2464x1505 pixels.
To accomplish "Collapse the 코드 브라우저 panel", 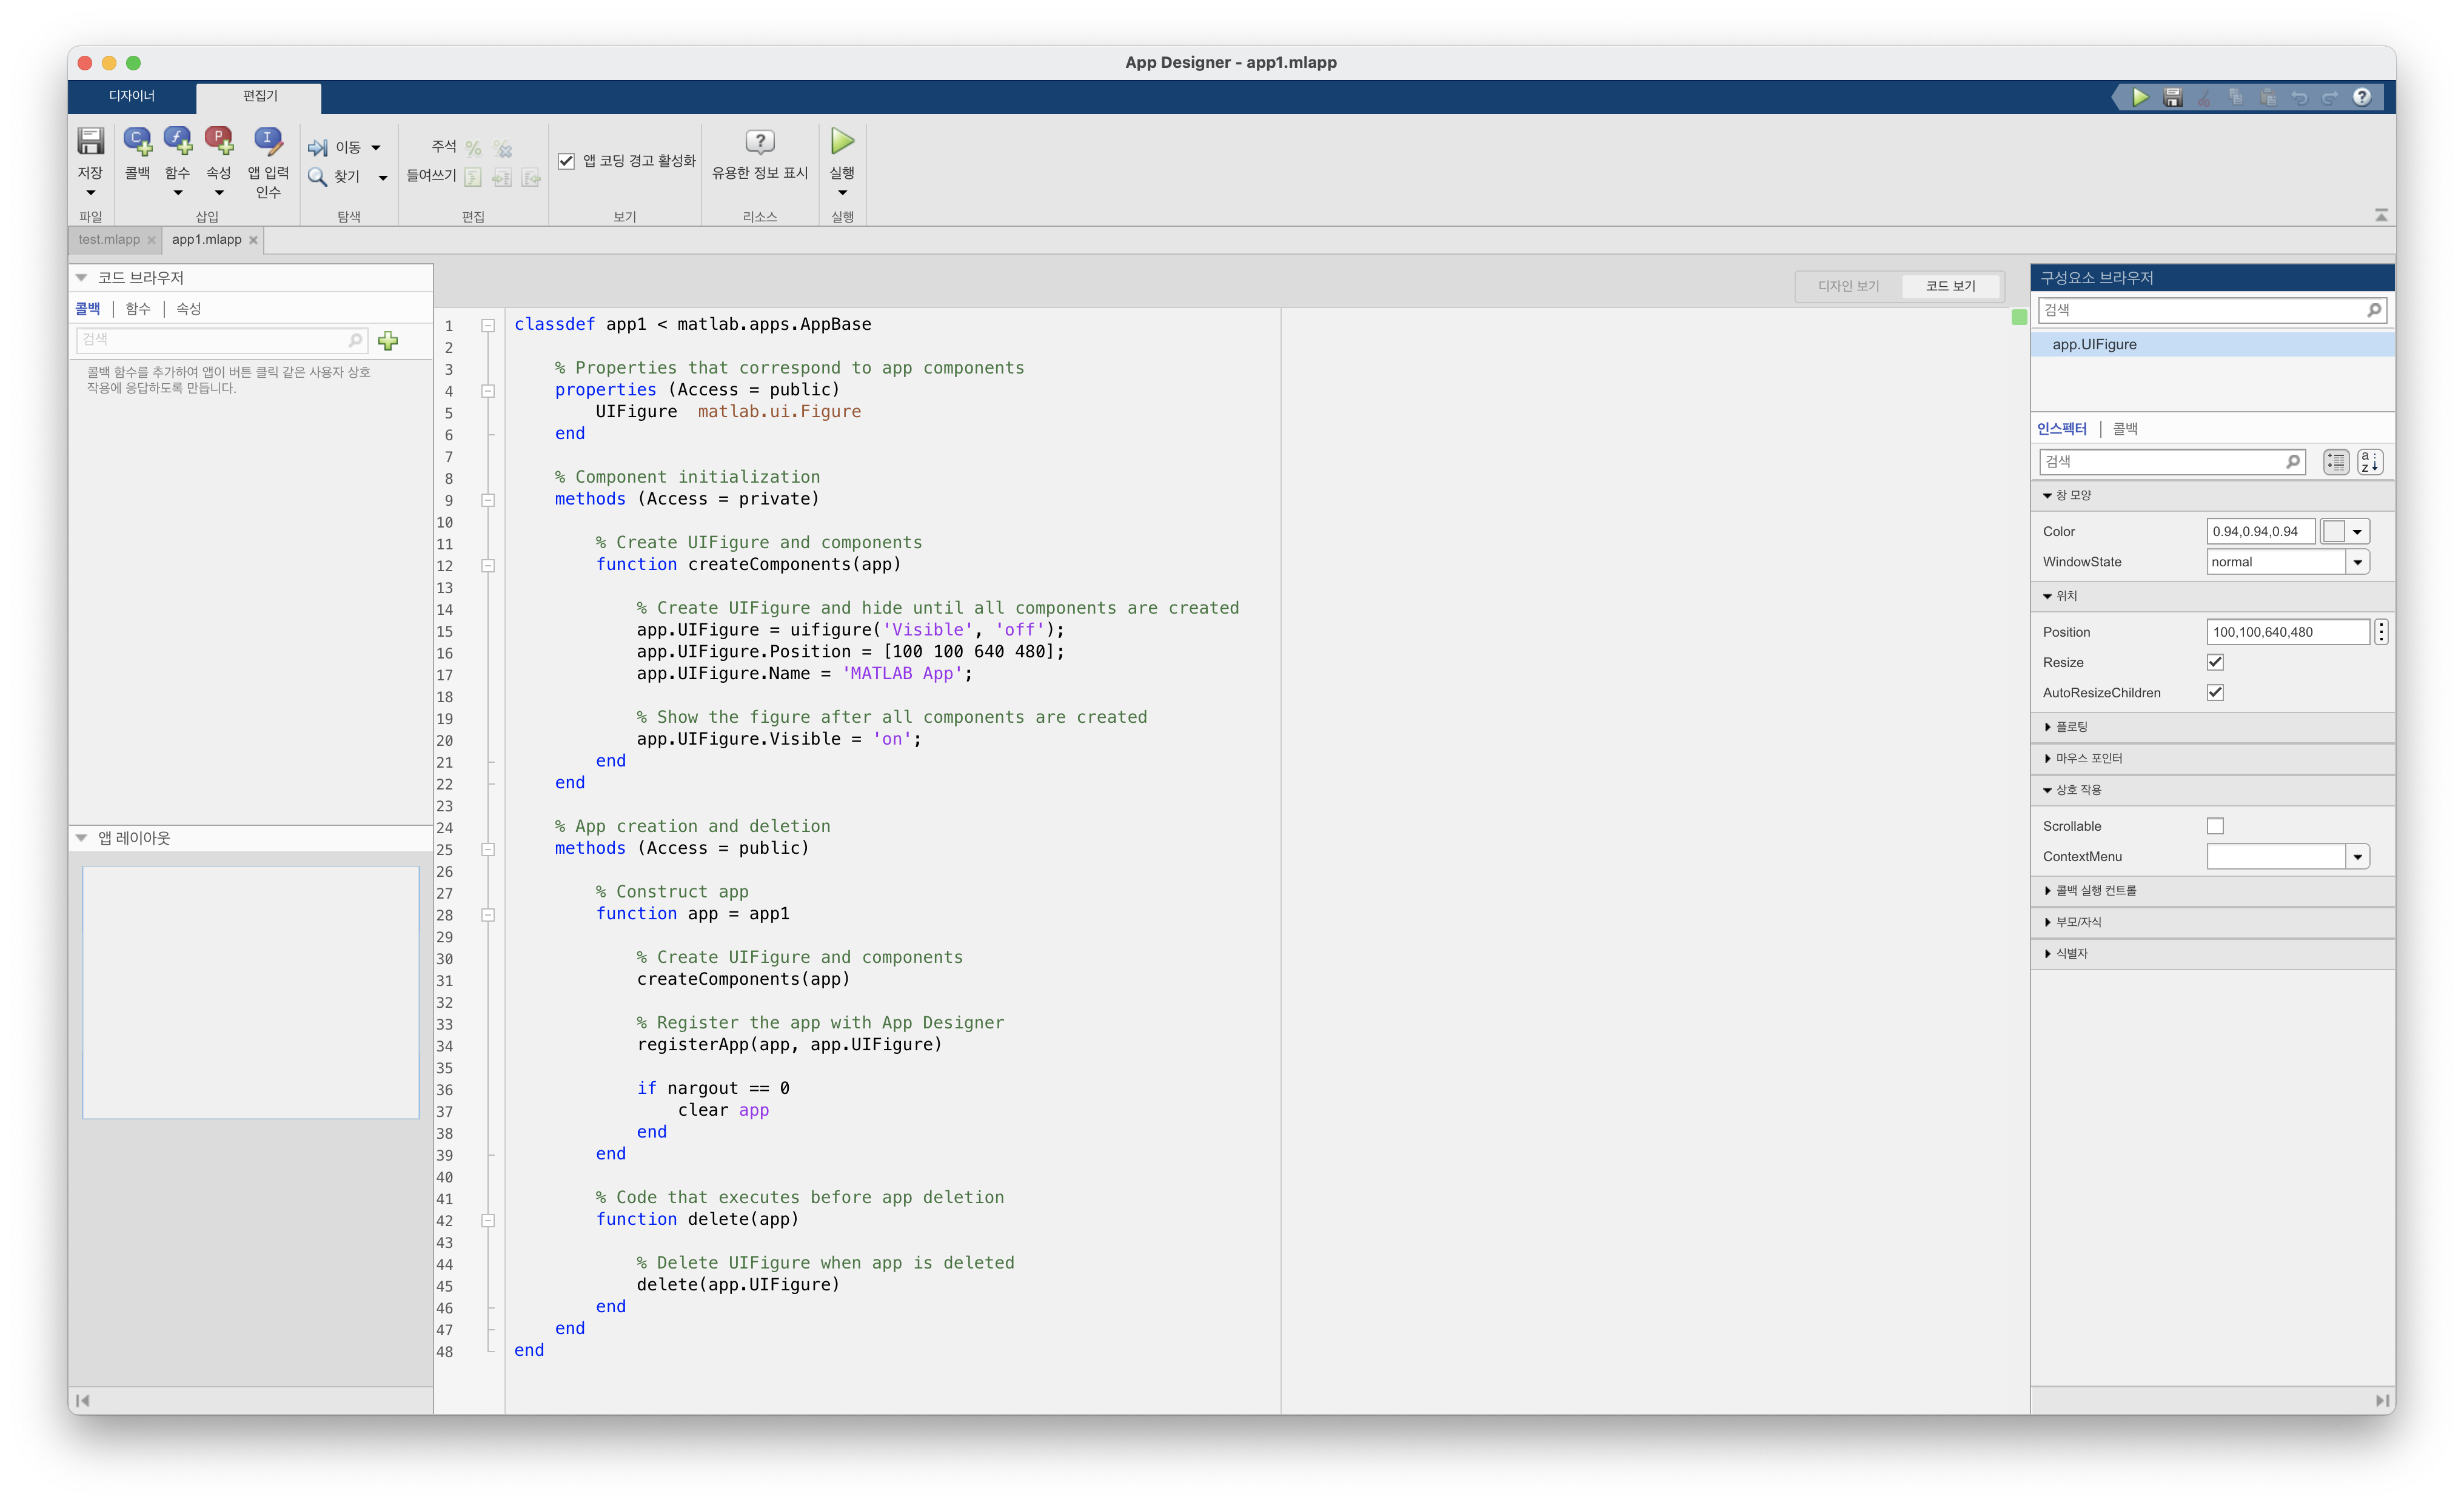I will pos(82,278).
